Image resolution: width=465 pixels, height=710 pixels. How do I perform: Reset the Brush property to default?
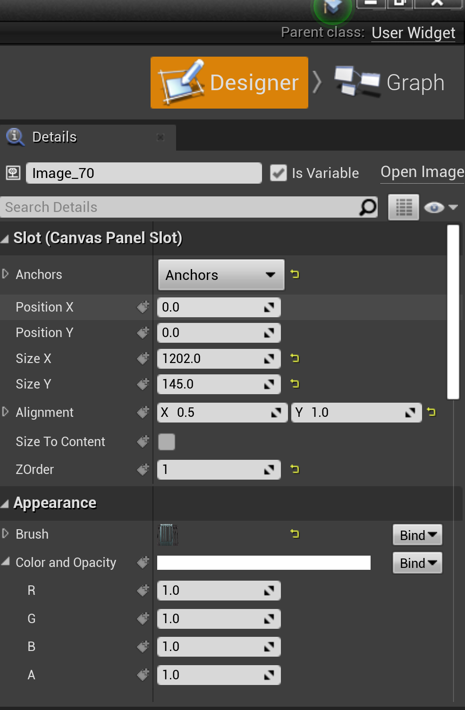point(295,533)
